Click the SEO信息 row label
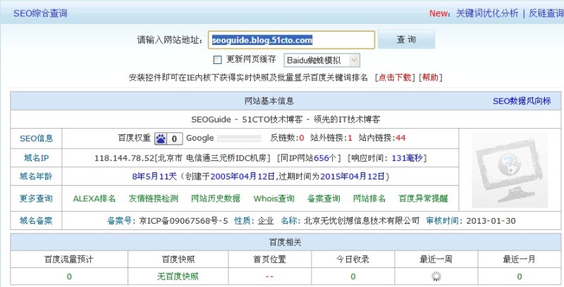This screenshot has height=287, width=564. point(37,139)
